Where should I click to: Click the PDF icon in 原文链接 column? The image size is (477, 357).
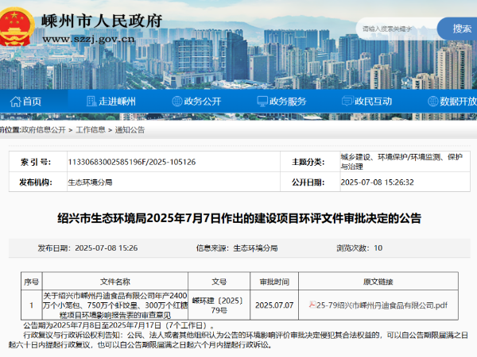(312, 303)
